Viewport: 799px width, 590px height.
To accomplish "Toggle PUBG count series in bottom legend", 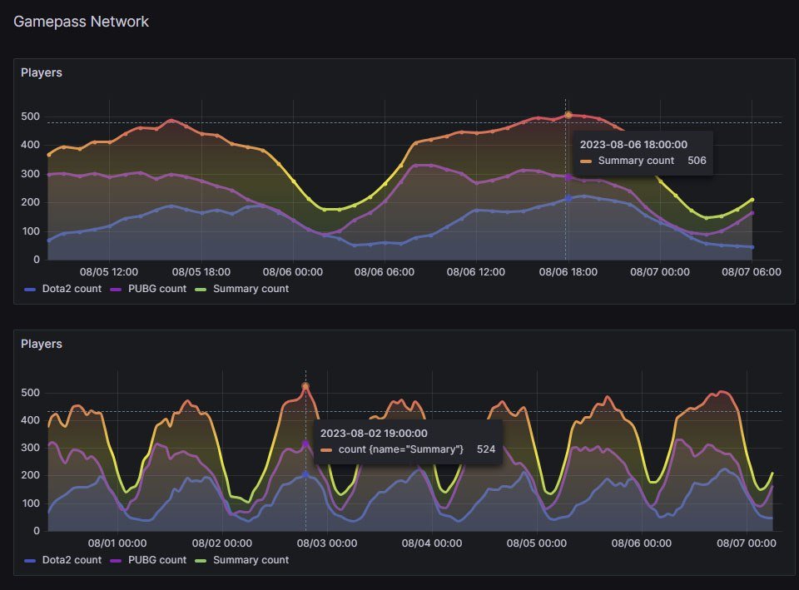I will tap(157, 559).
